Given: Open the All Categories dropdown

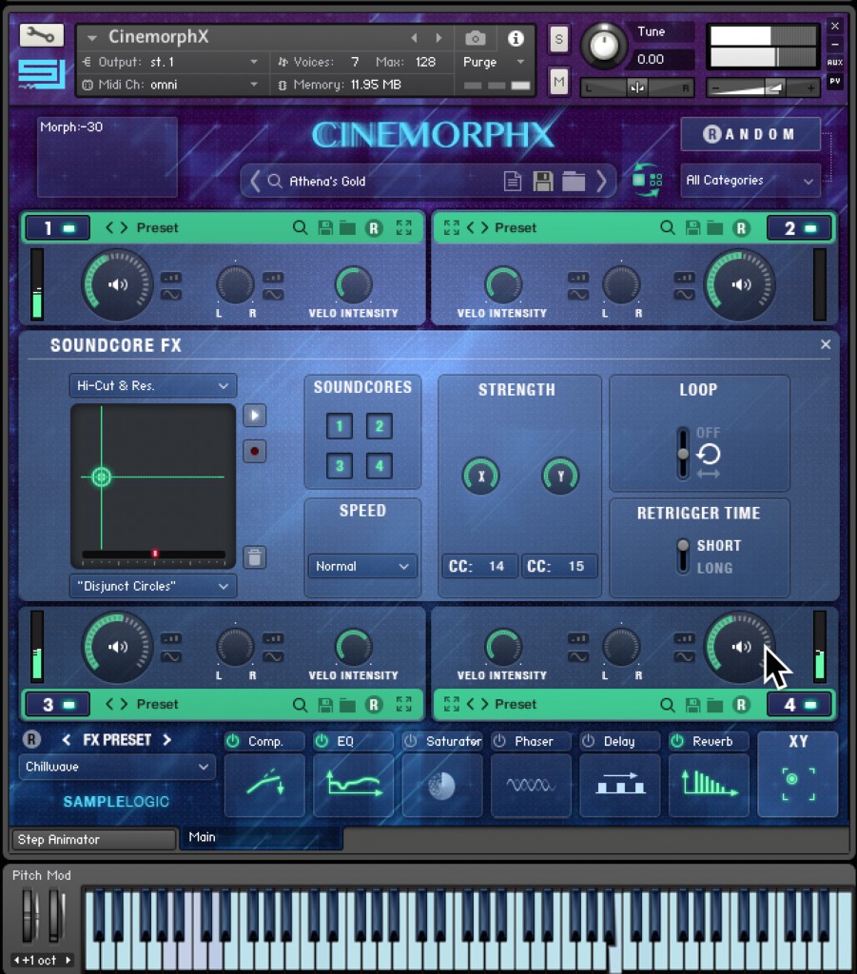Looking at the screenshot, I should (750, 181).
